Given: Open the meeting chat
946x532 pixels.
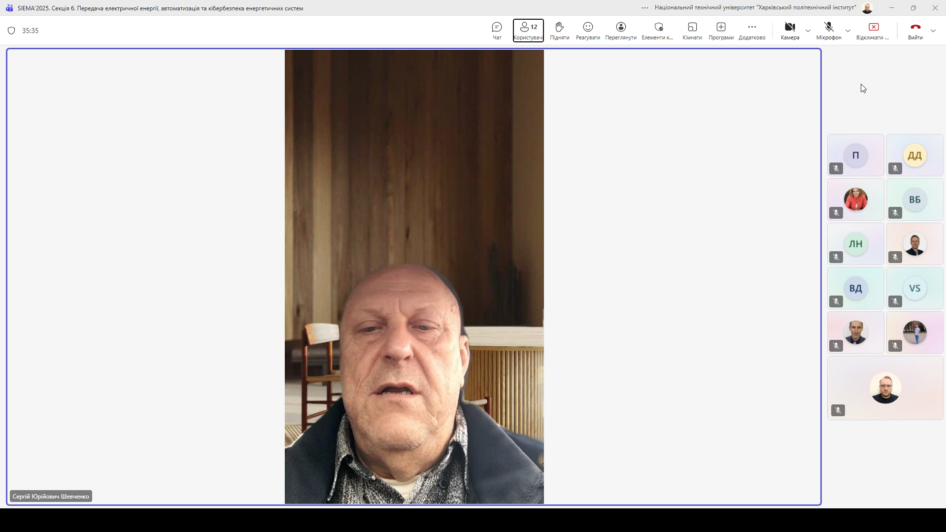Looking at the screenshot, I should coord(497,30).
